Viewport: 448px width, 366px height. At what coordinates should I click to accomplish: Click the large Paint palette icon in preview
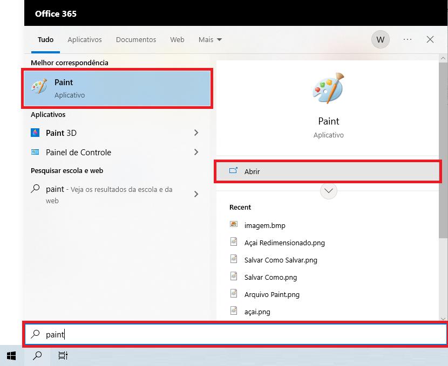329,88
